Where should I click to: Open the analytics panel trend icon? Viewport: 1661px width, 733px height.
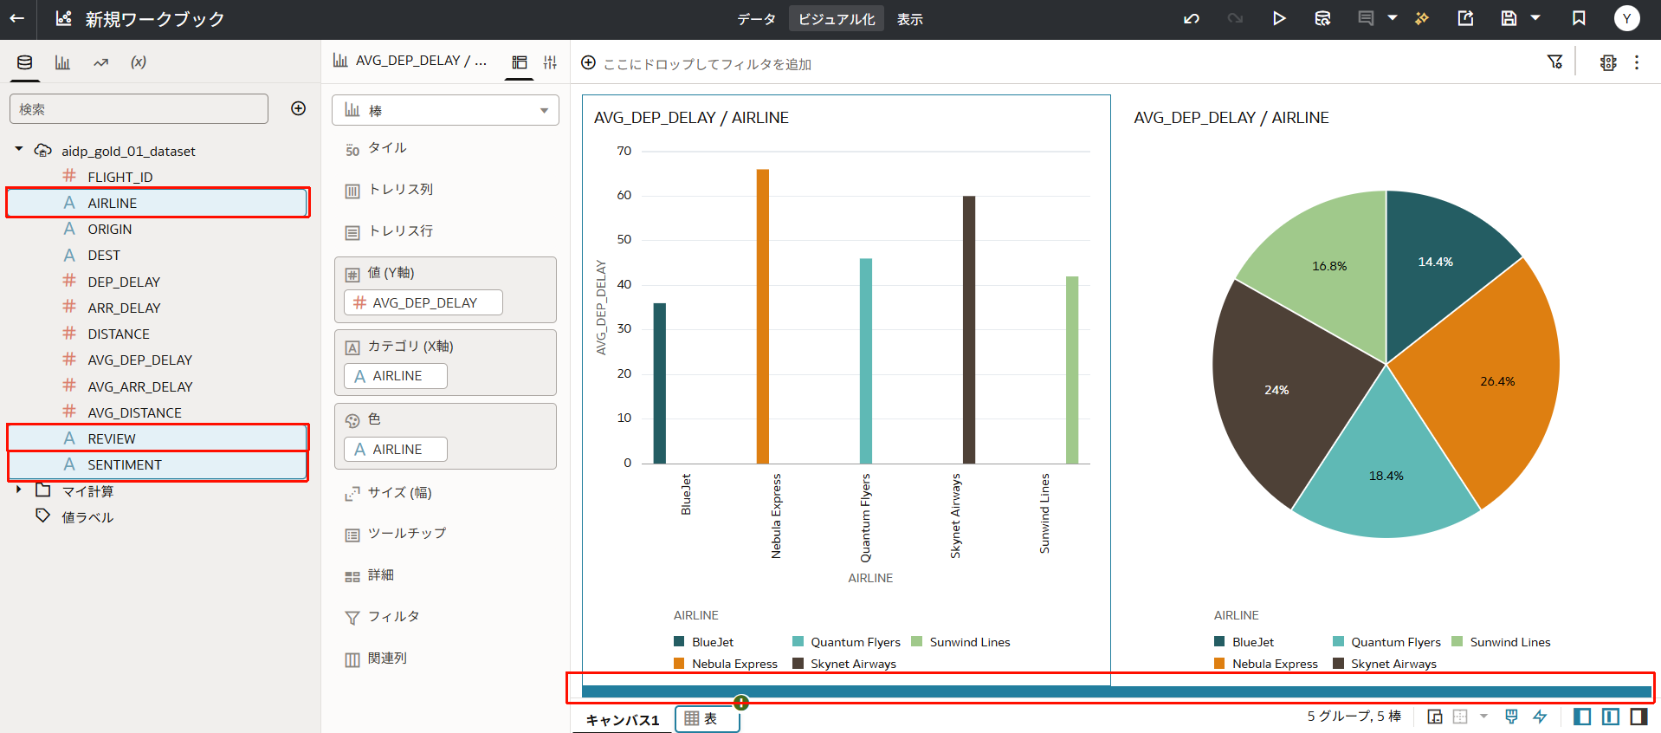[100, 62]
